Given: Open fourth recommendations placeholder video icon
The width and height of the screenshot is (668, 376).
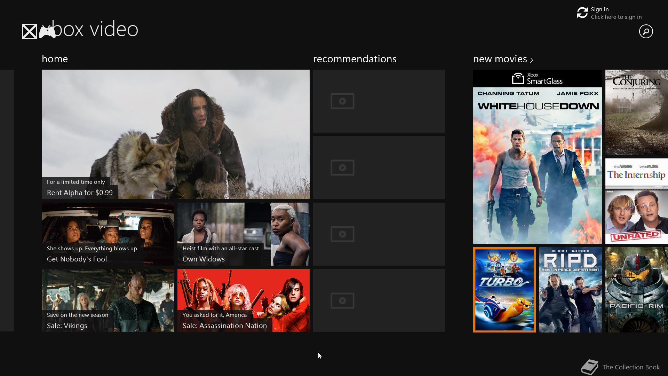Looking at the screenshot, I should 342,301.
